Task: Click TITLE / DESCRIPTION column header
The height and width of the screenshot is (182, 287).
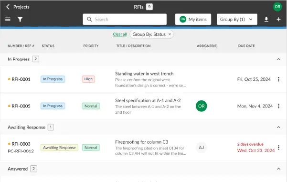Action: click(x=133, y=46)
